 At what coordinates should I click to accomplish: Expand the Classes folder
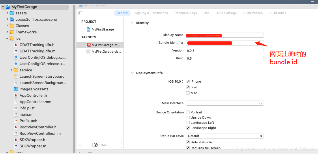coord(7,26)
